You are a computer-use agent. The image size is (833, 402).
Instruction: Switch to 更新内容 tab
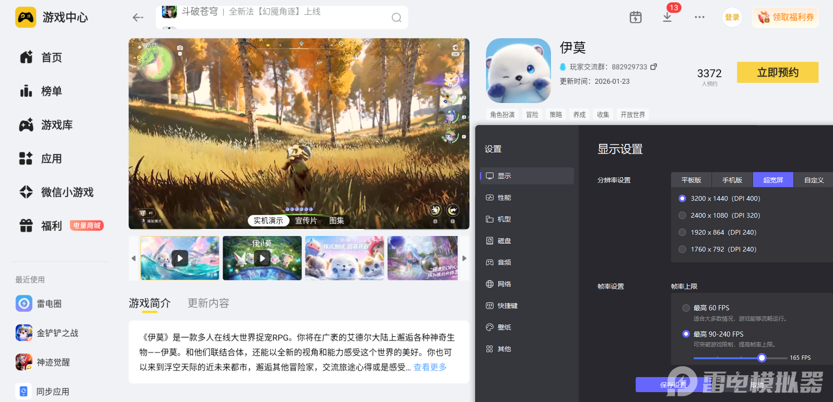(x=208, y=303)
